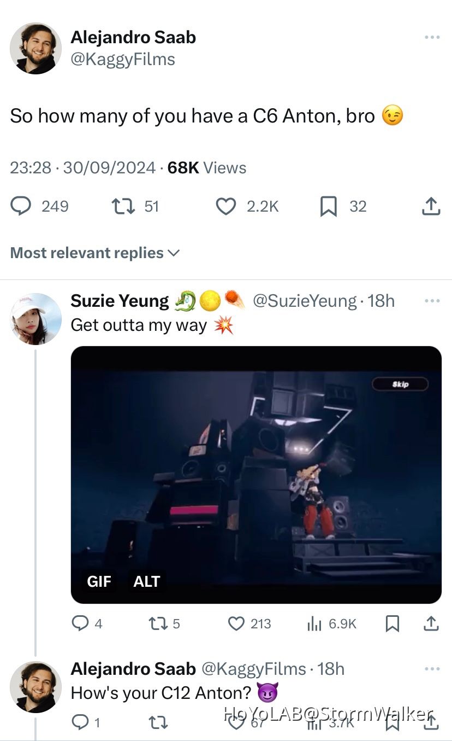Click the @KaggyFilms handle under the main author
The image size is (452, 741).
pyautogui.click(x=123, y=59)
